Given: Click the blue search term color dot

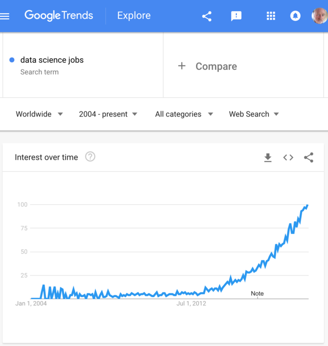Looking at the screenshot, I should click(x=12, y=60).
